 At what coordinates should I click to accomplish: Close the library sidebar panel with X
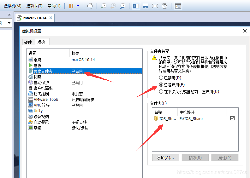[x=9, y=15]
